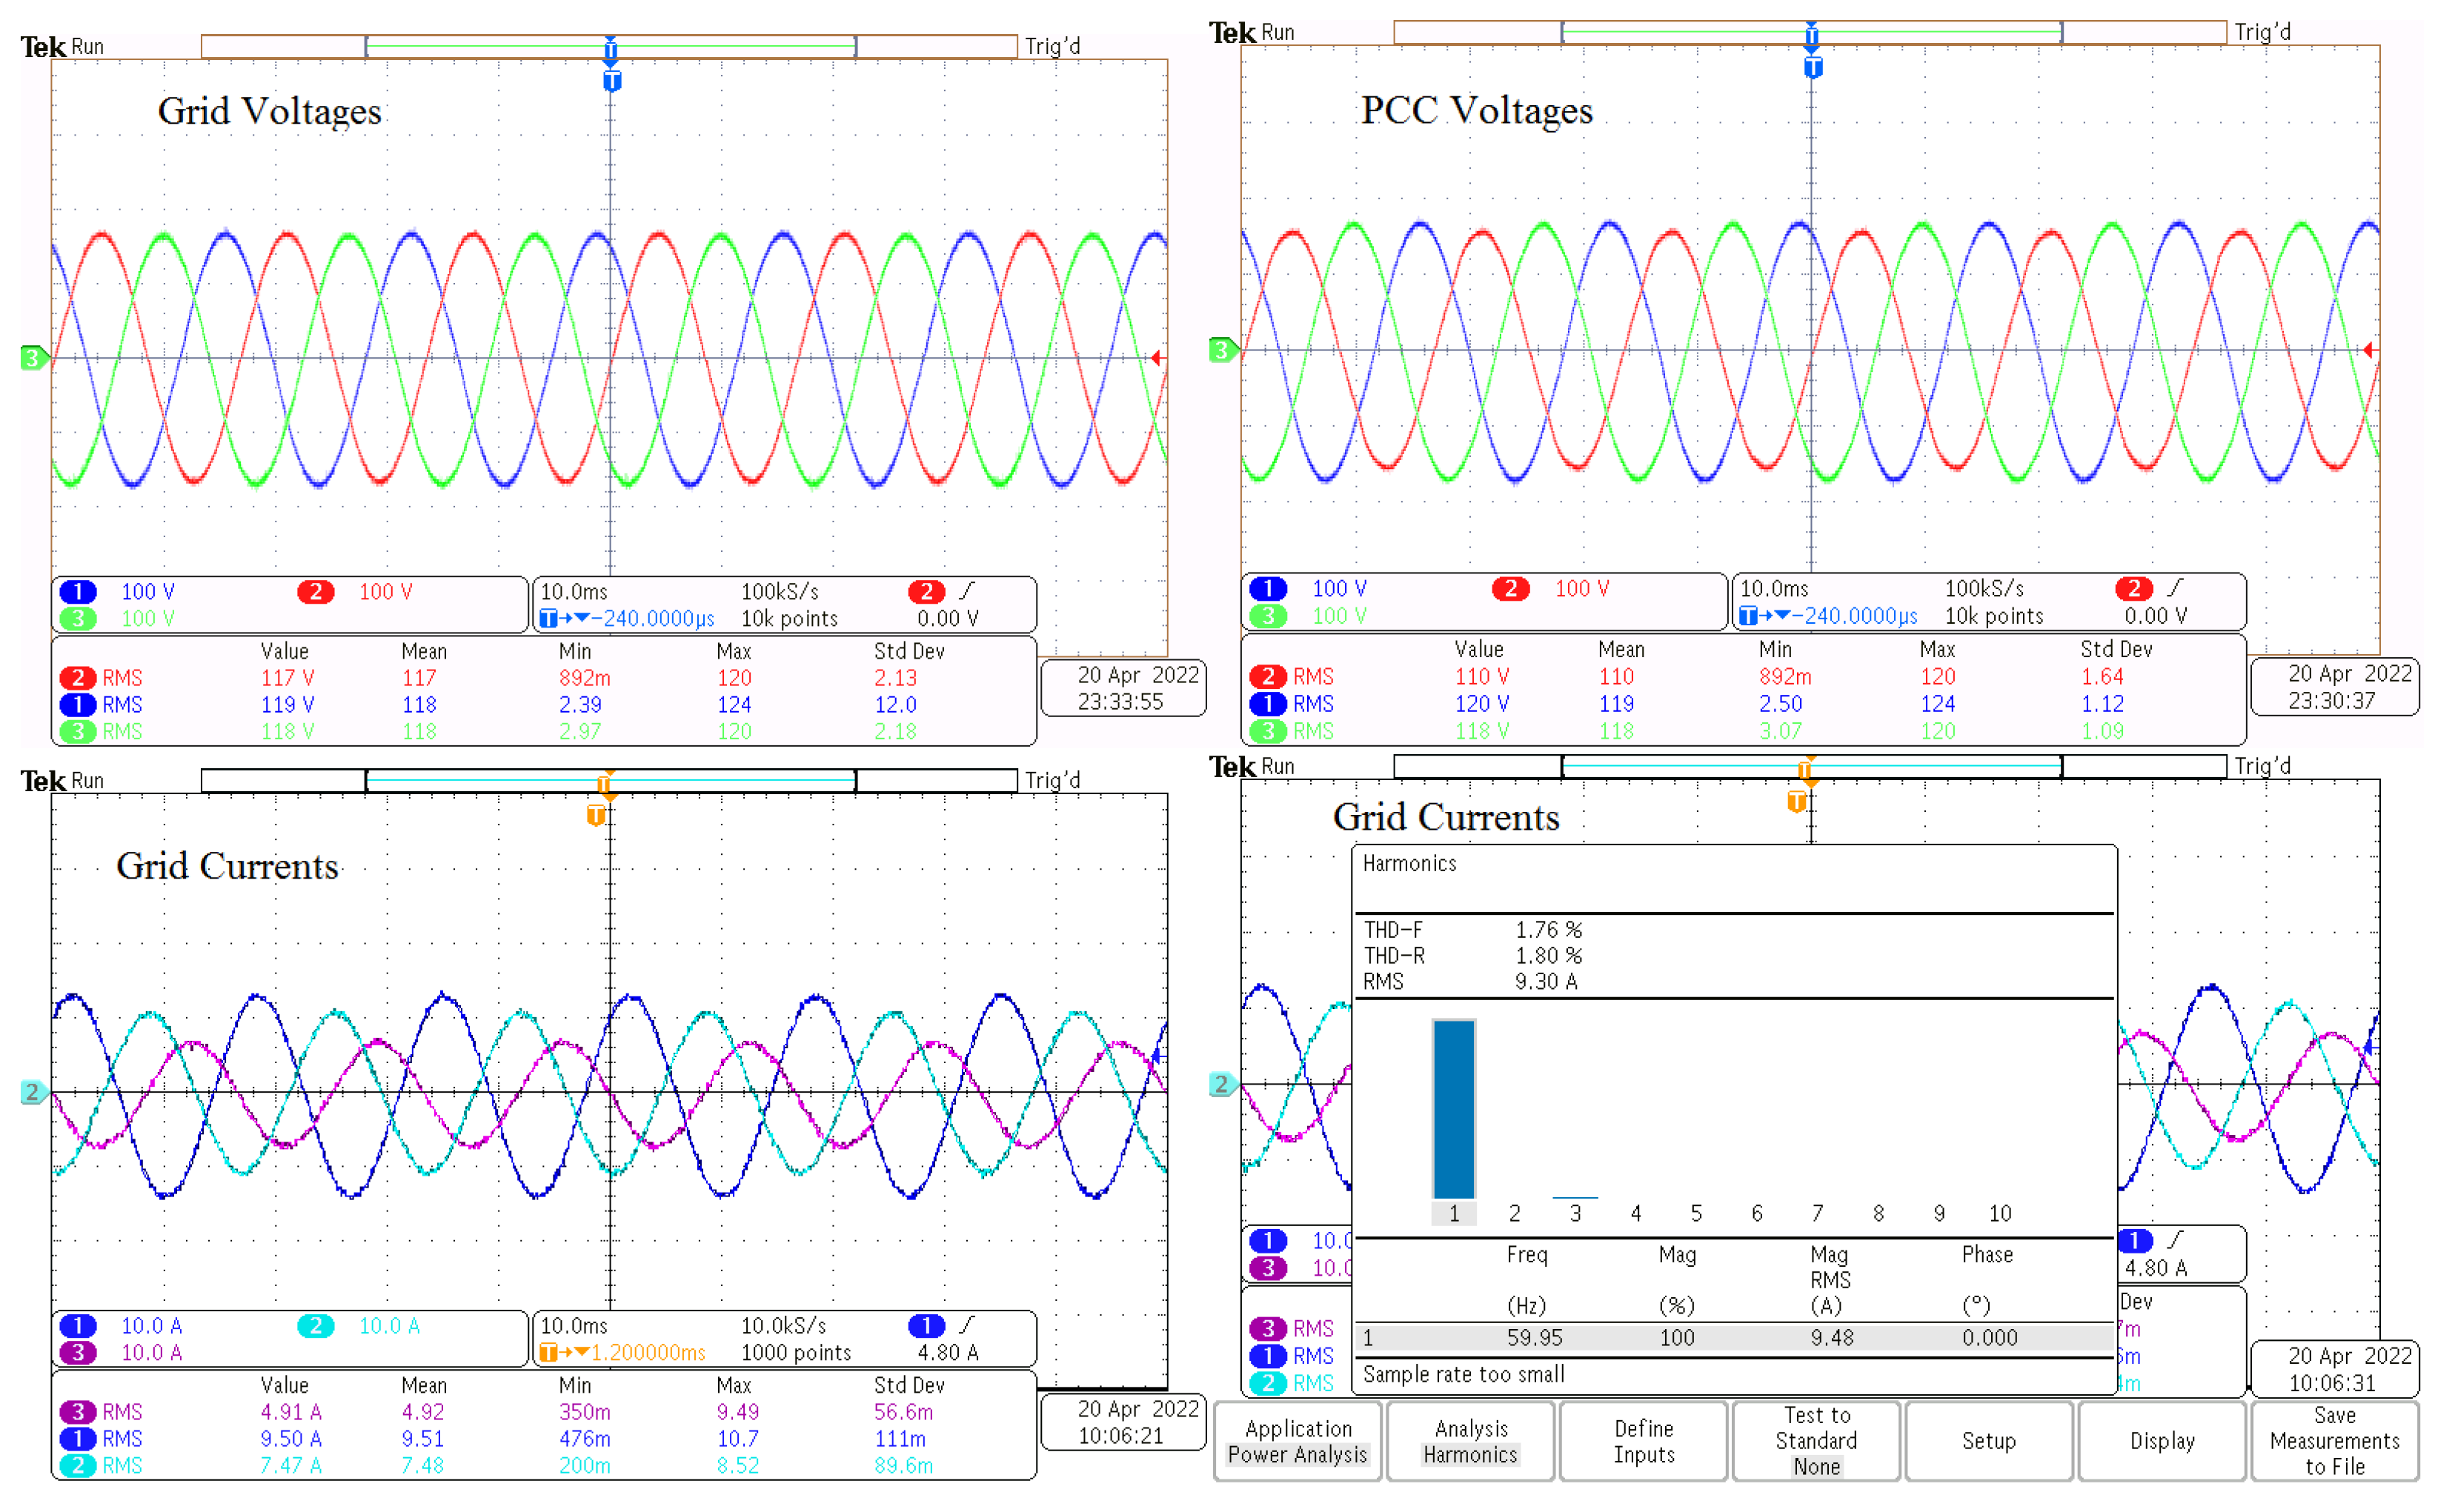Viewport: 2455px width, 1512px height.
Task: Select harmonic number 3 under the chart
Action: [x=1575, y=1213]
